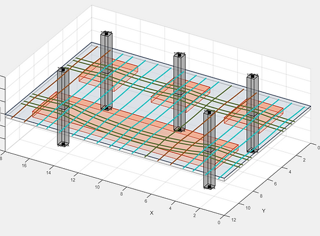Select the gray column extending lowest in front
The image size is (320, 236).
(209, 150)
